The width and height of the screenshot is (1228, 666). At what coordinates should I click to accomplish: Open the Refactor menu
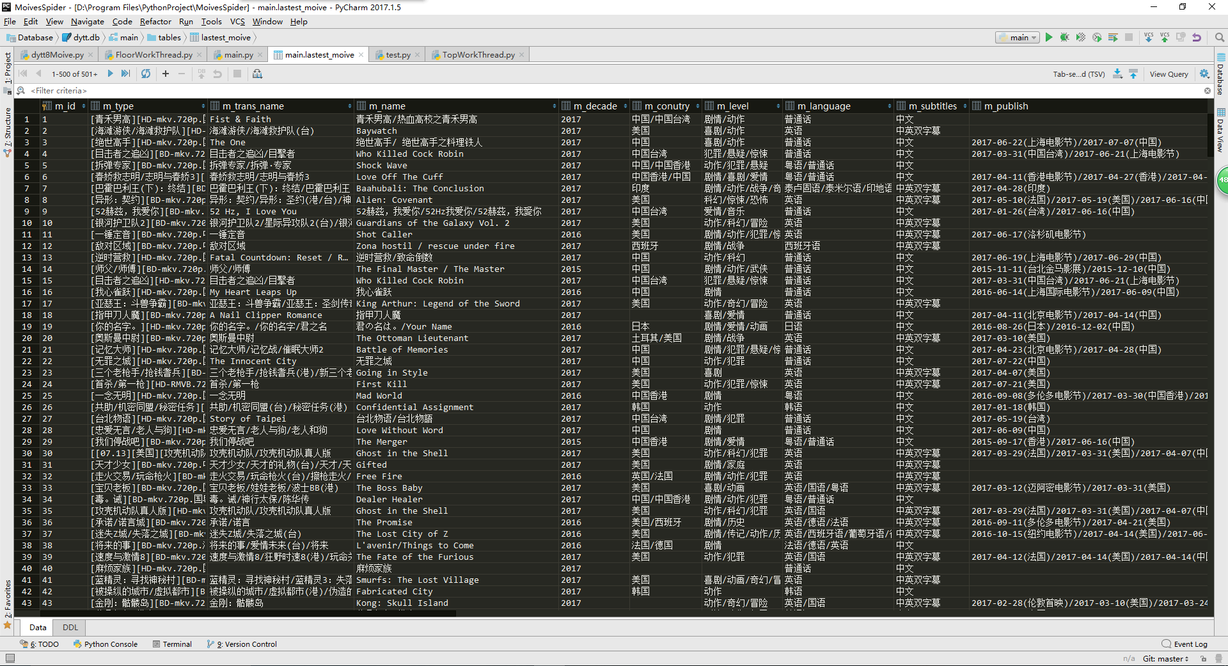155,22
